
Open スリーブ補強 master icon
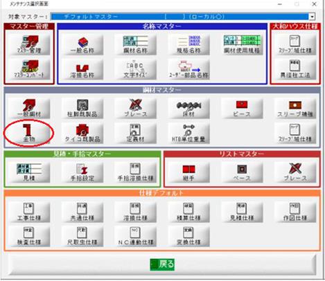295,108
